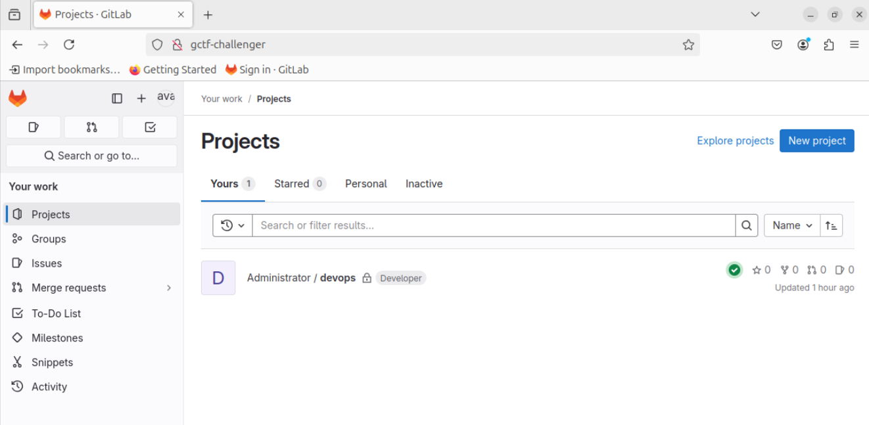Open Groups in the sidebar
This screenshot has width=869, height=425.
click(92, 238)
